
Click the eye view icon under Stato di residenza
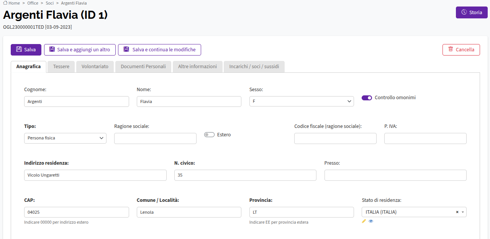(x=371, y=221)
